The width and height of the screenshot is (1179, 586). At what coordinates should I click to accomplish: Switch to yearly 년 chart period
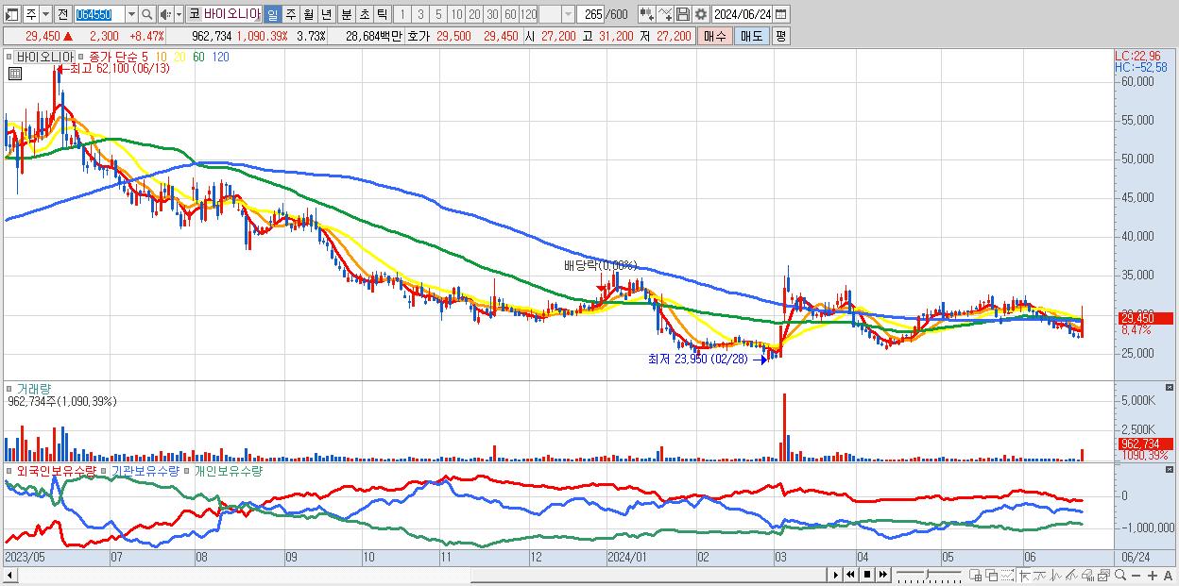coord(327,15)
